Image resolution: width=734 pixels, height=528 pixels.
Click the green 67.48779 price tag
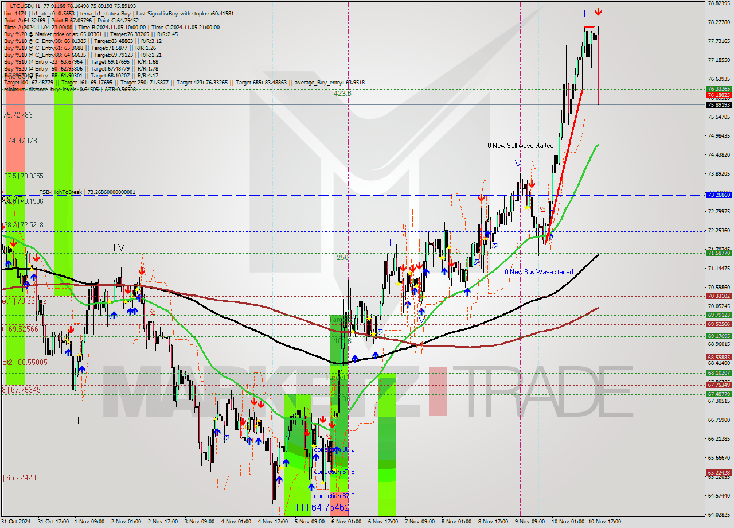pyautogui.click(x=719, y=394)
